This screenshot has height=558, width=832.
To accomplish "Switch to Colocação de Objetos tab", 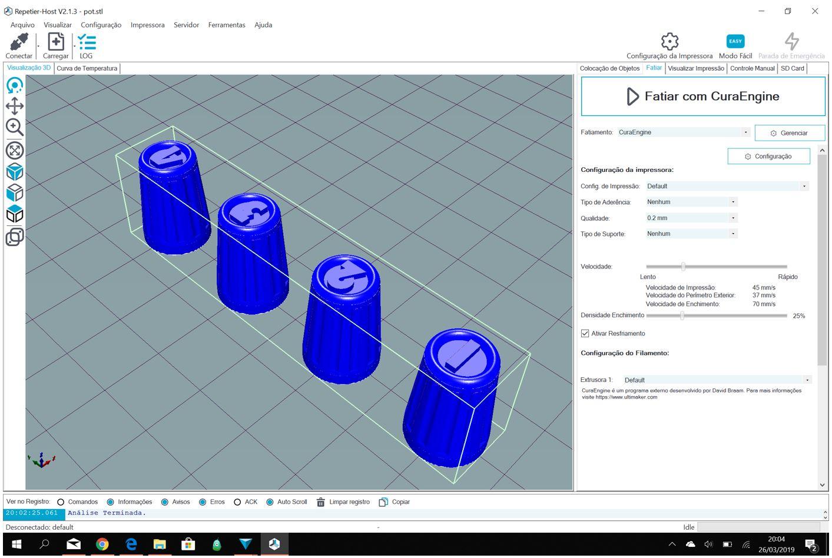I will 609,68.
